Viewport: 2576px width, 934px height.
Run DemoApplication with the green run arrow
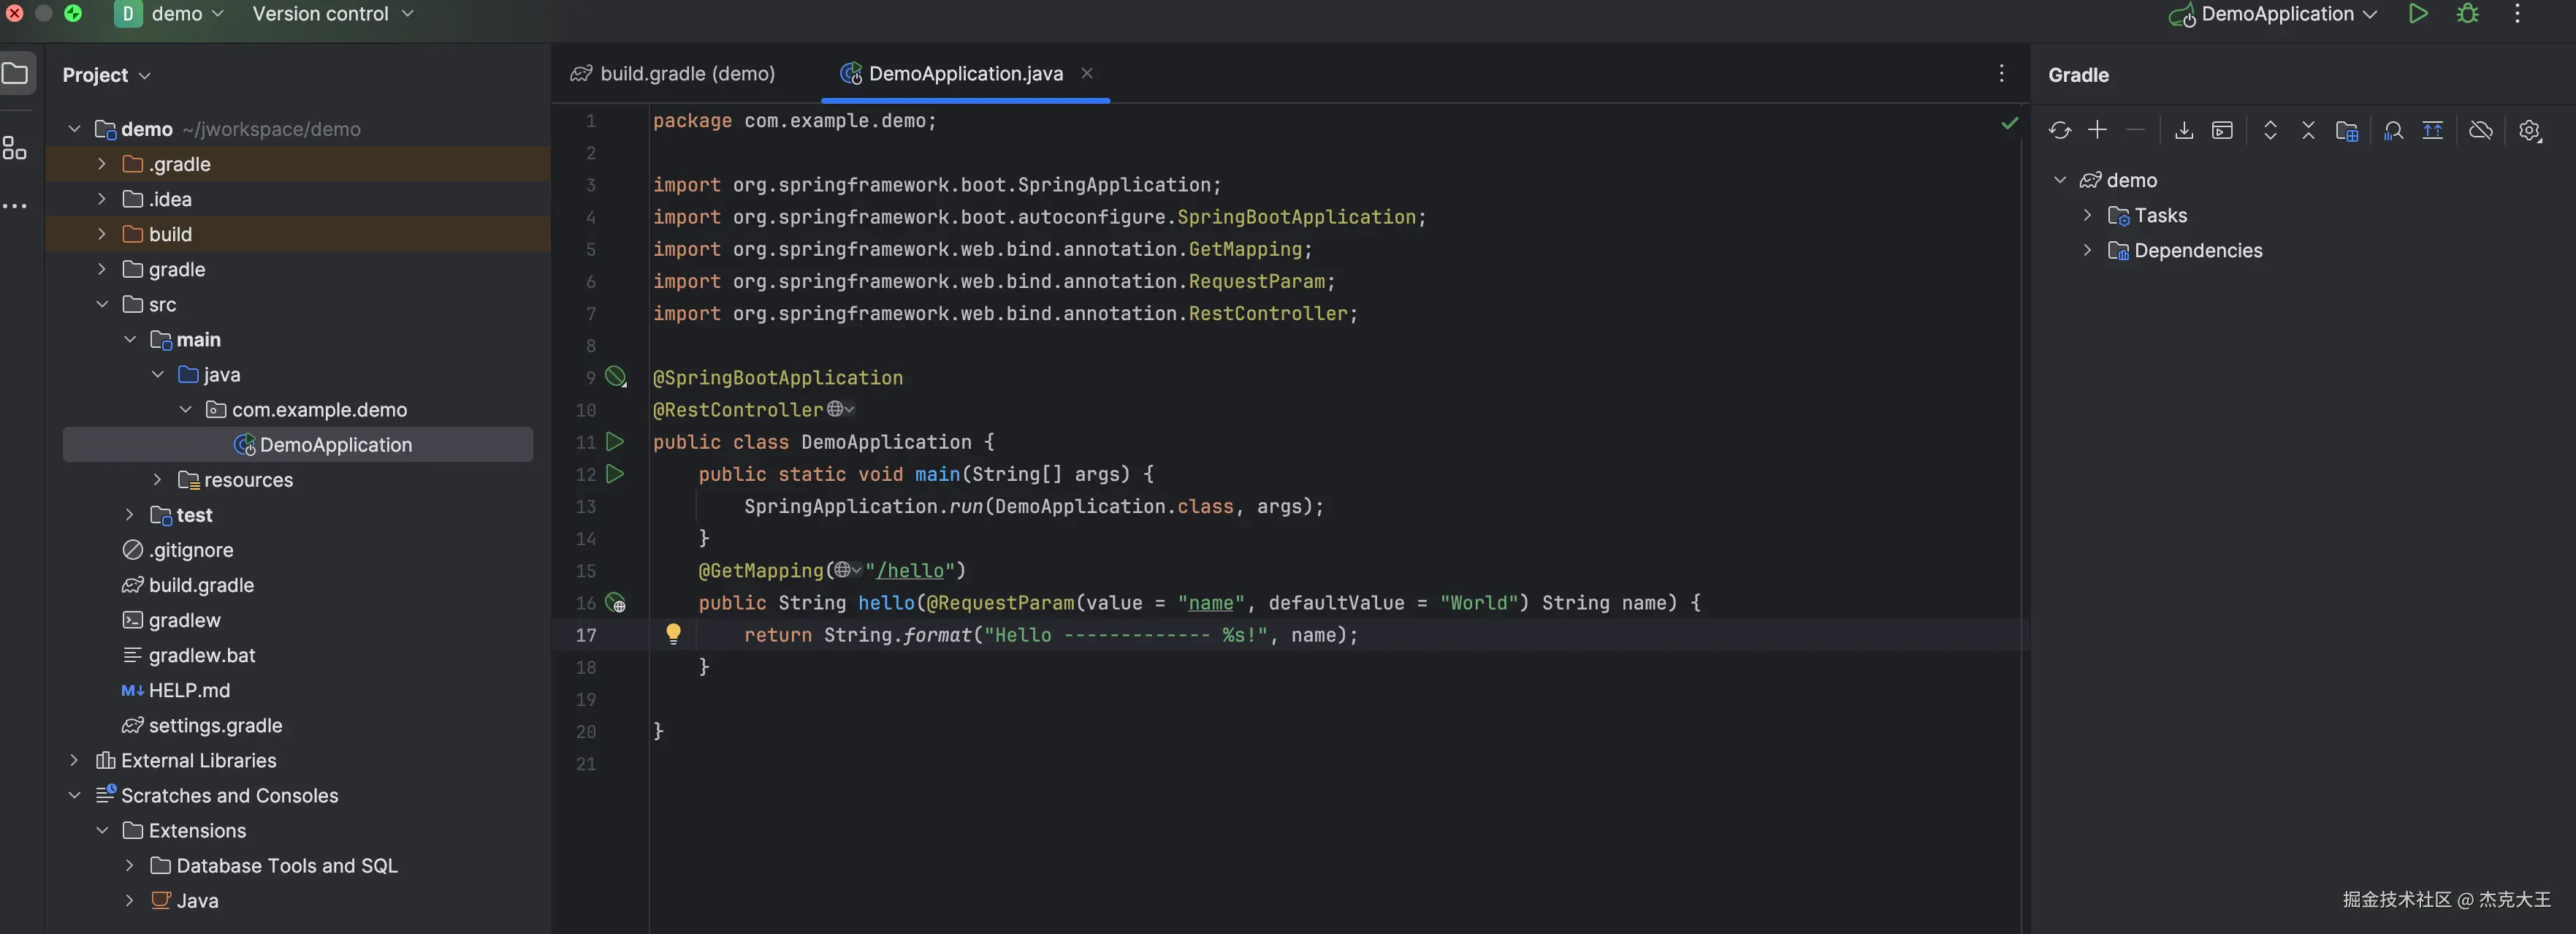pos(2418,14)
